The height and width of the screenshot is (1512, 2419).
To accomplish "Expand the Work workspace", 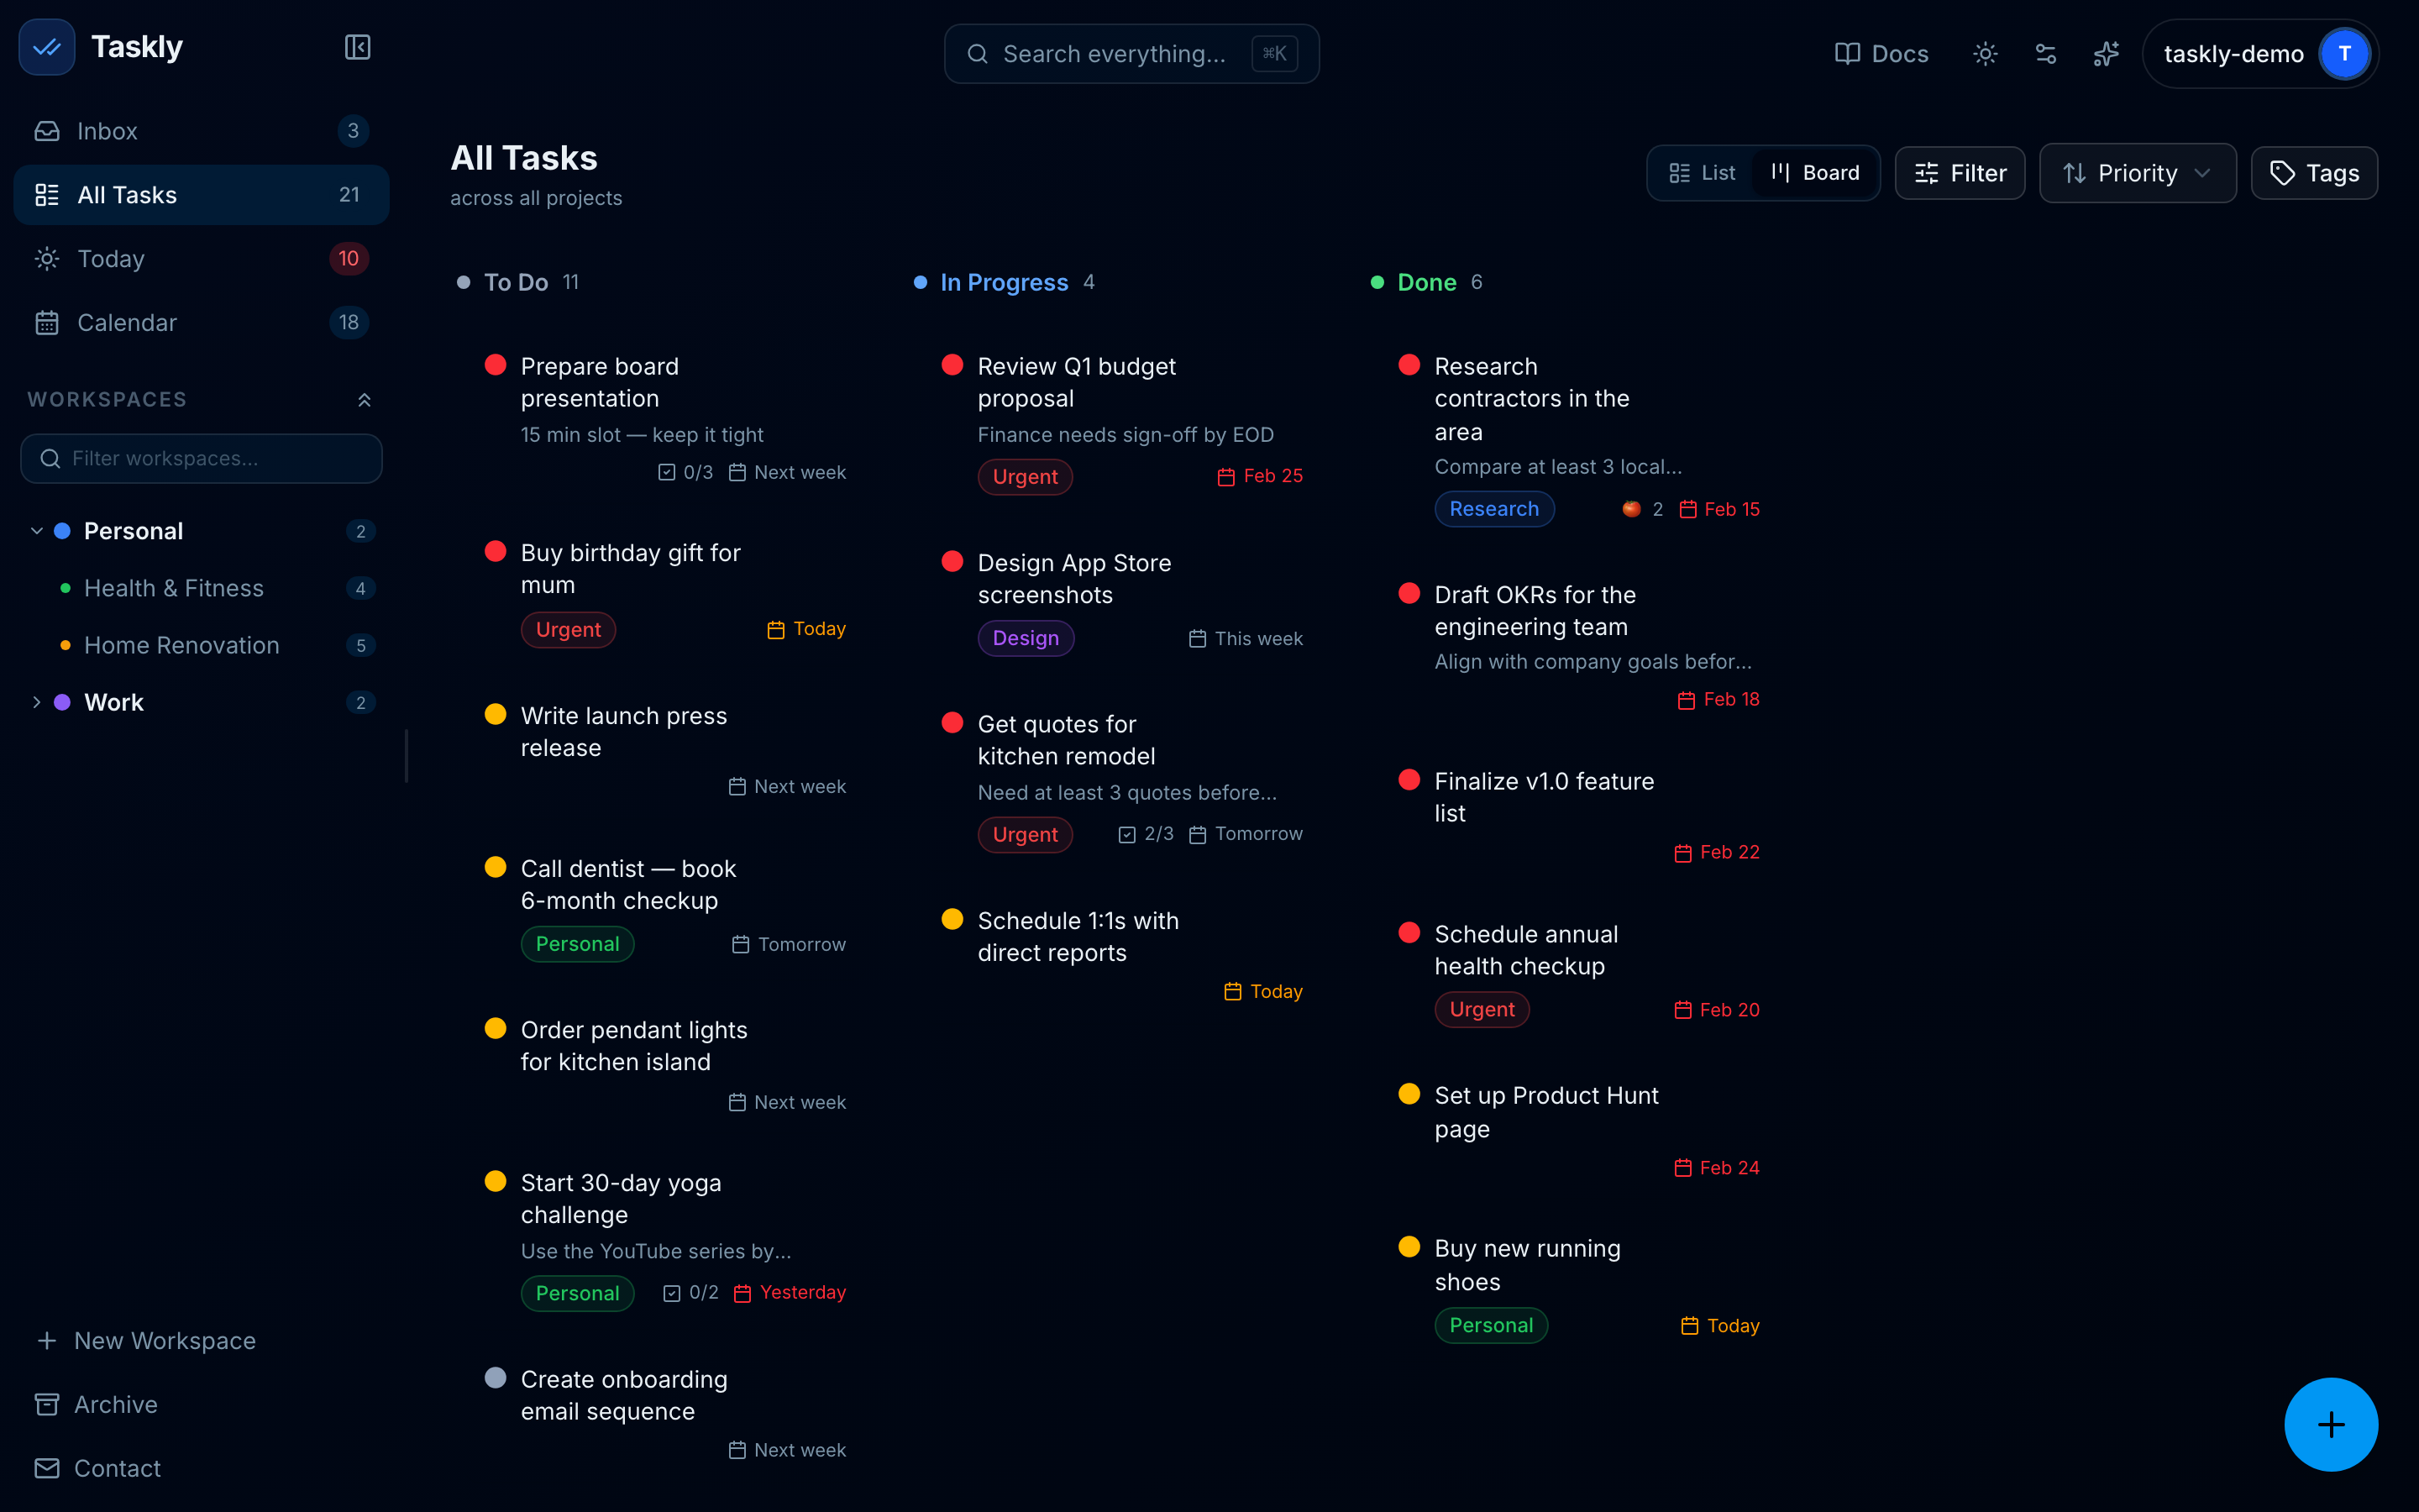I will [37, 702].
